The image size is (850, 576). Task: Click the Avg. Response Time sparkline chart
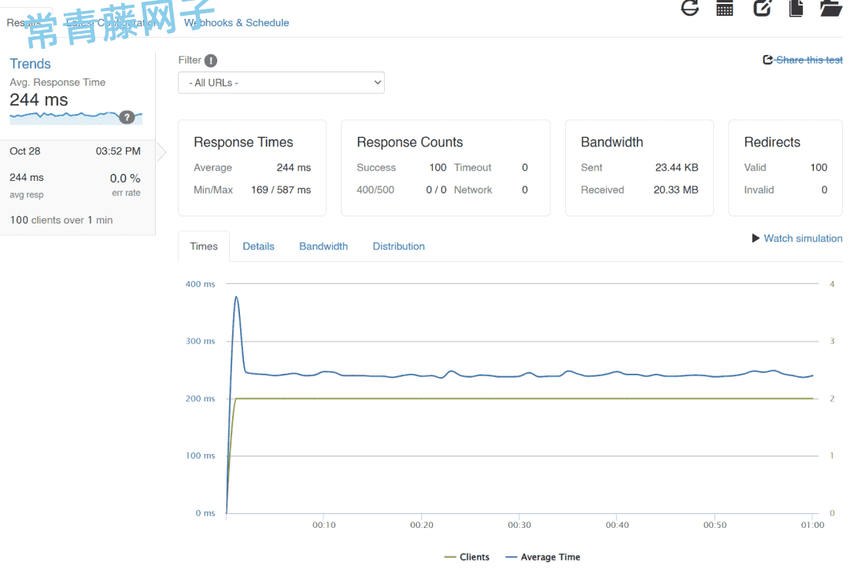point(67,116)
